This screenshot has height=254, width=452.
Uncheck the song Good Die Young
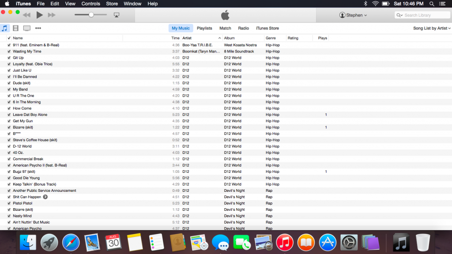pos(9,178)
